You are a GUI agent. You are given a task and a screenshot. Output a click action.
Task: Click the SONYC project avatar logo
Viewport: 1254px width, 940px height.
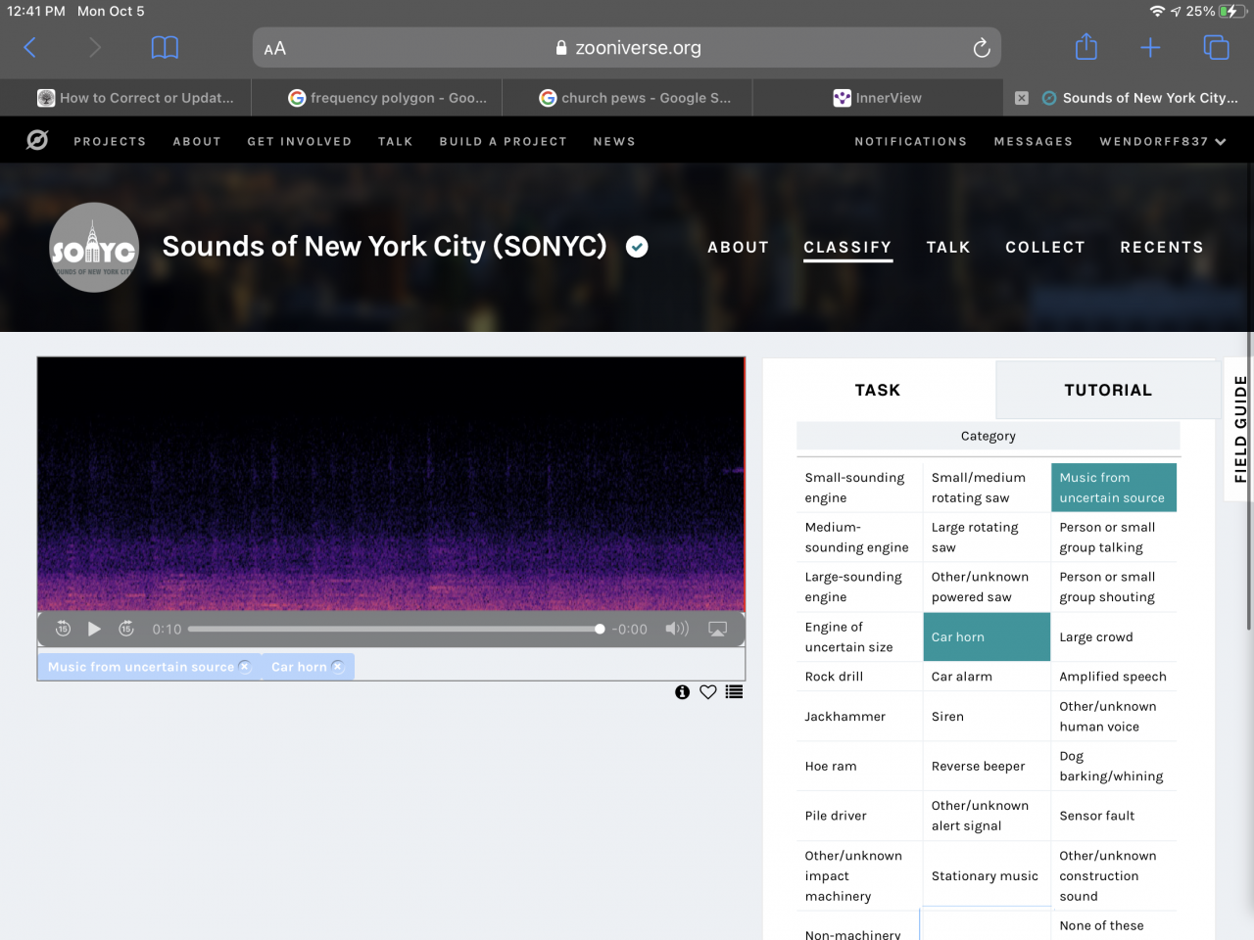point(94,248)
